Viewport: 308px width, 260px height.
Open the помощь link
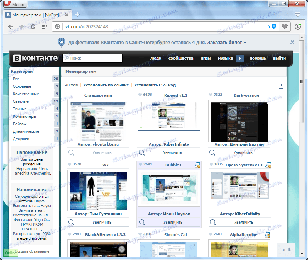(x=258, y=58)
